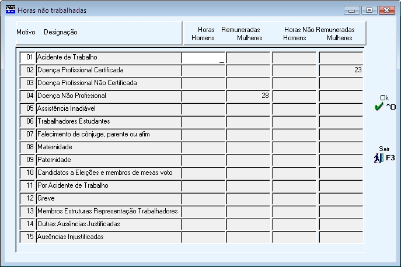This screenshot has width=401, height=267.
Task: Close the Horas não trabalhadas window
Action: (x=387, y=10)
